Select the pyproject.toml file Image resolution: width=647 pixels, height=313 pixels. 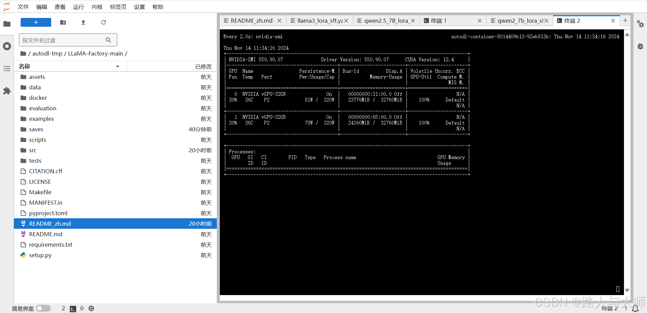[x=115, y=213]
